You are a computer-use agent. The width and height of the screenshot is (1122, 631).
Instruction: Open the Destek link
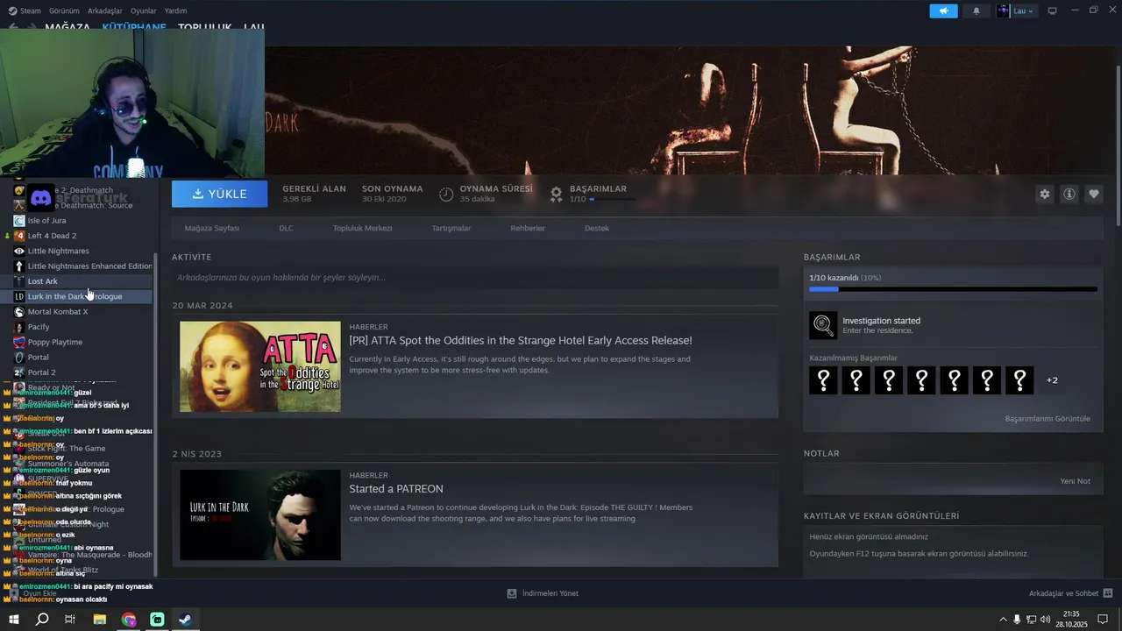coord(597,228)
